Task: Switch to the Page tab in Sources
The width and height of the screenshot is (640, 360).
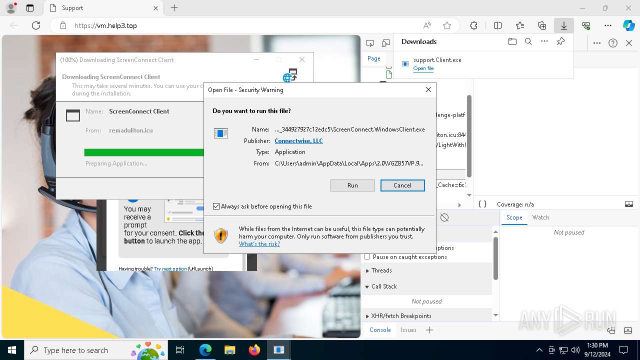Action: click(x=374, y=58)
